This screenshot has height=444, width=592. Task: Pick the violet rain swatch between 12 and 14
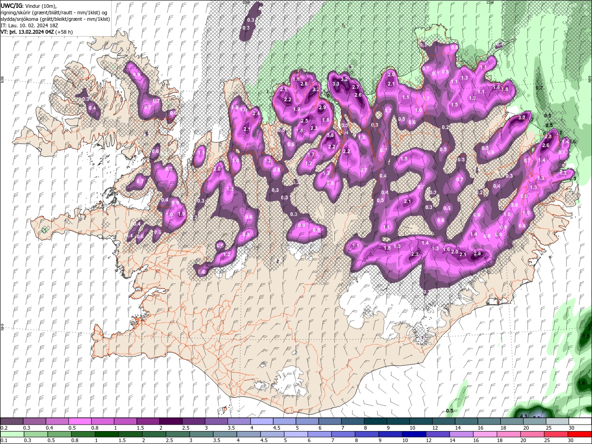pos(437,434)
